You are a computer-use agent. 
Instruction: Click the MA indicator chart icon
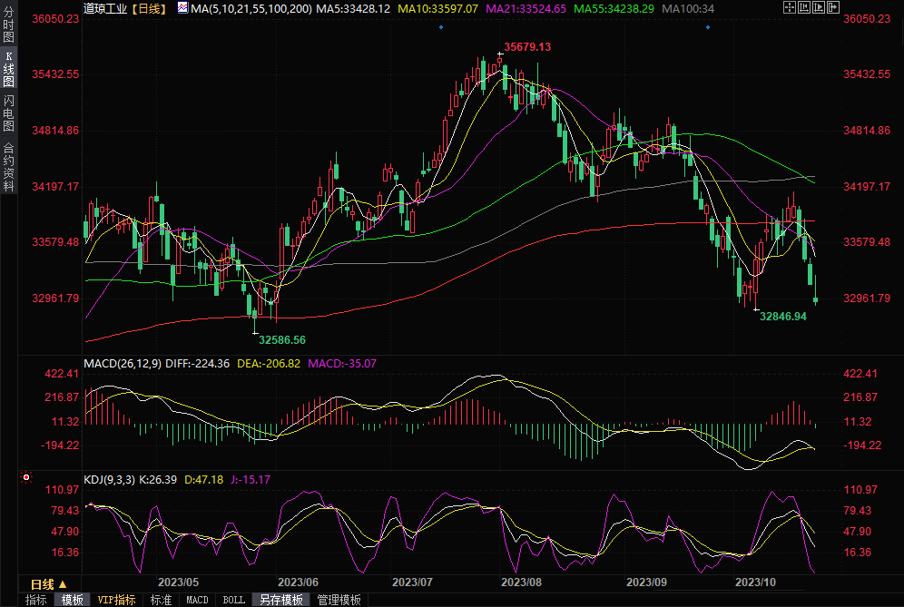[x=182, y=8]
